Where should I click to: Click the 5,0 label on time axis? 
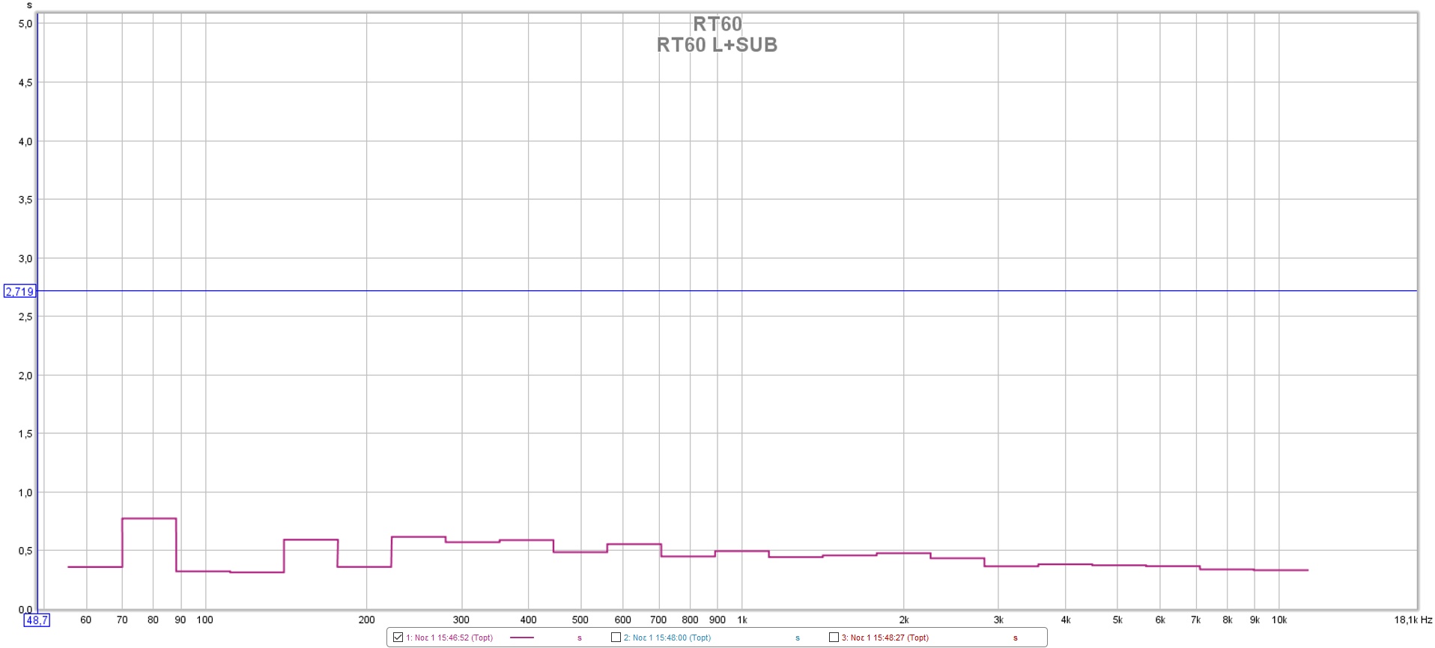tap(25, 24)
